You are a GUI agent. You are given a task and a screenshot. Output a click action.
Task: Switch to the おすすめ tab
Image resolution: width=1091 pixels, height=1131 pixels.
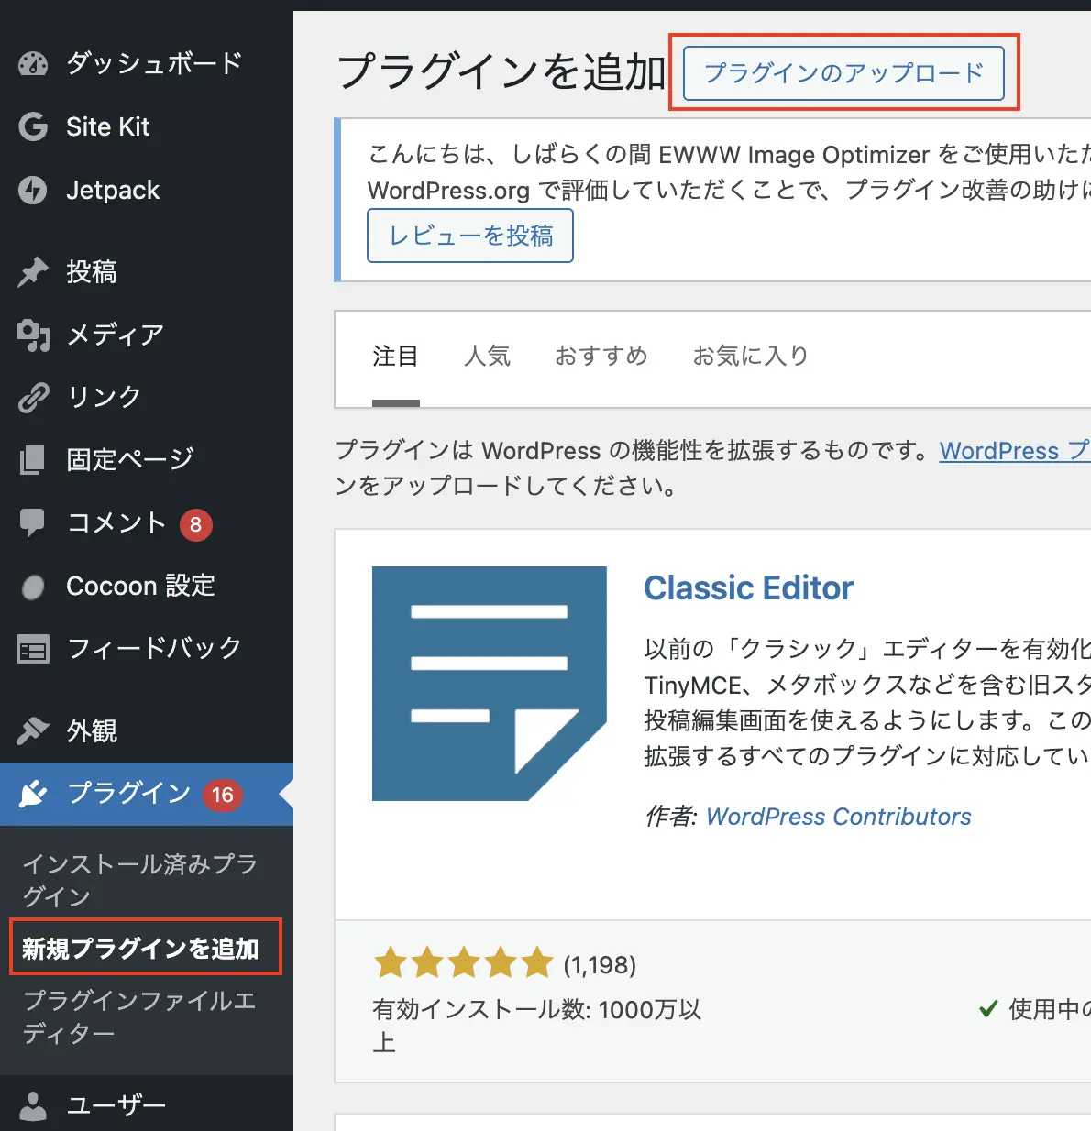601,356
